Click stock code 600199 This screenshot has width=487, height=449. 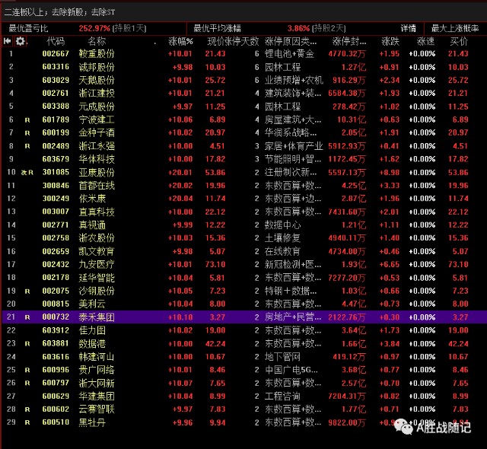[56, 132]
